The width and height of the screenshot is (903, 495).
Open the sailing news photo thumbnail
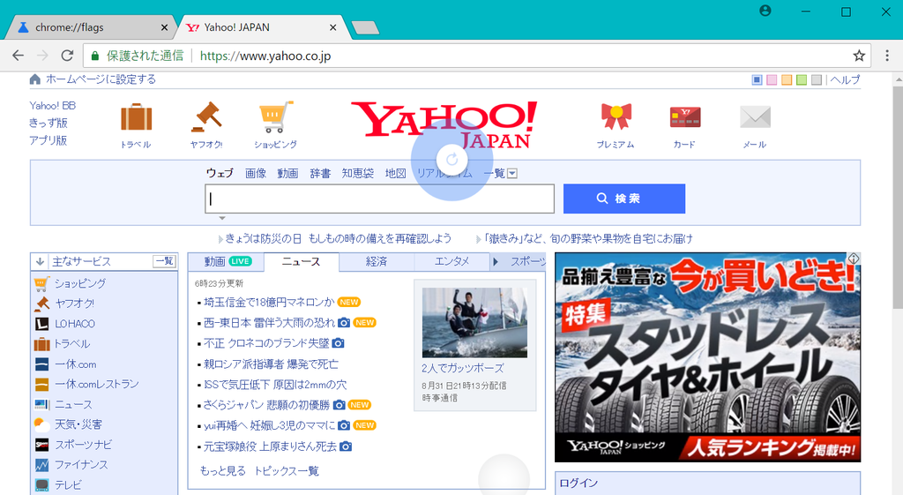pyautogui.click(x=474, y=323)
